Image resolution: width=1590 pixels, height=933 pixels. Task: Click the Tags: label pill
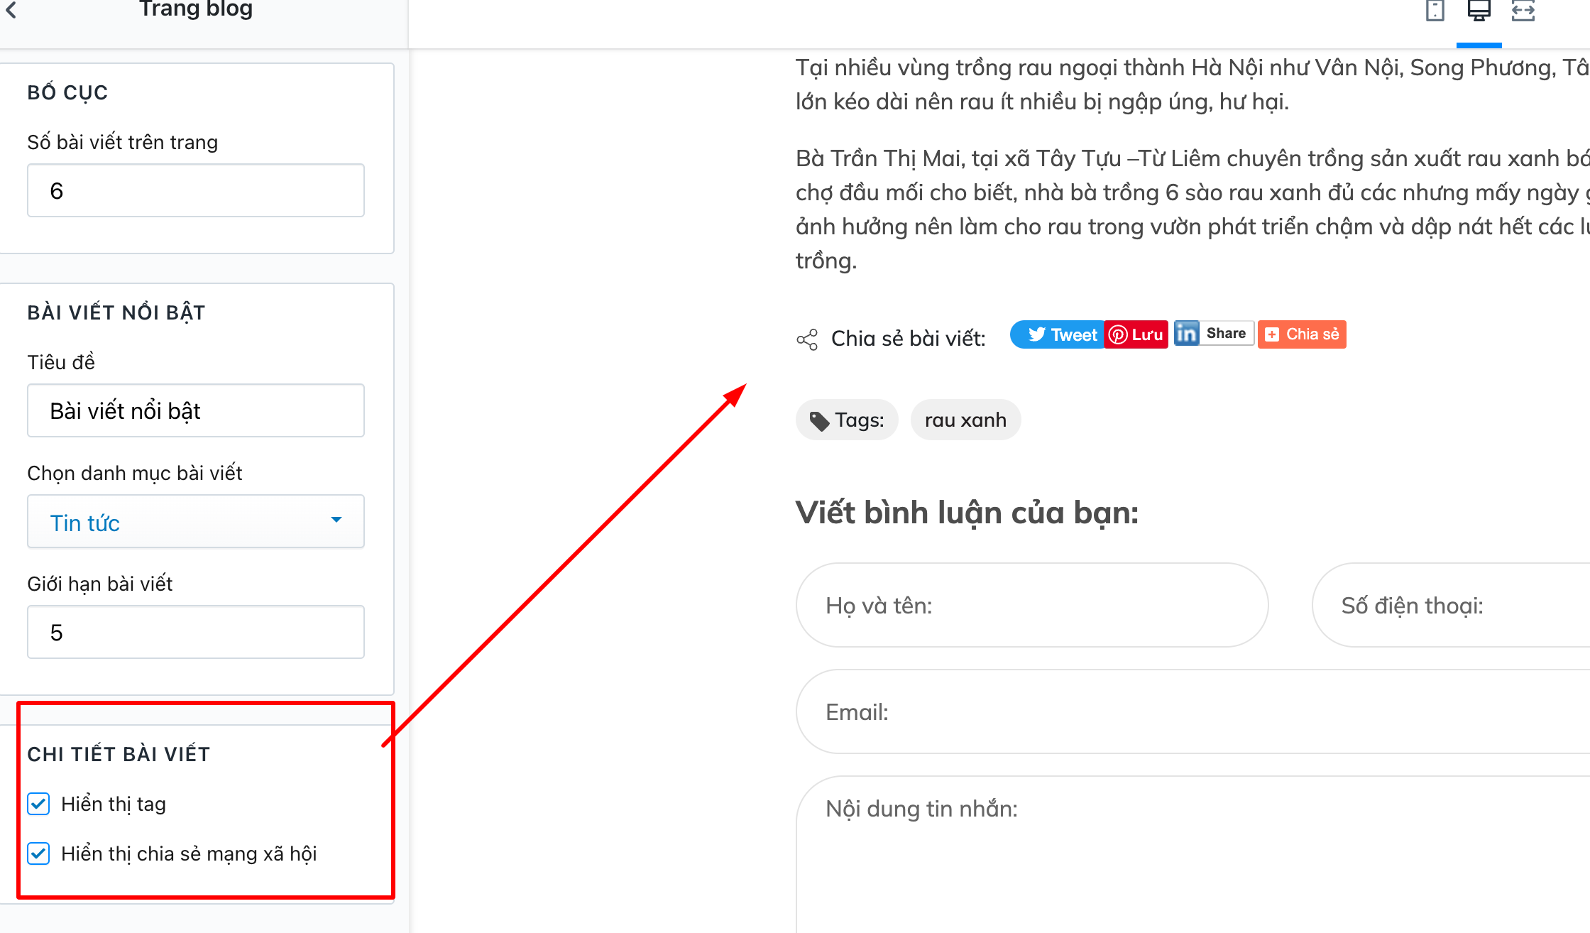point(847,420)
